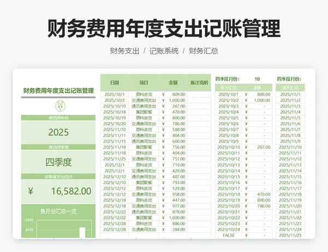The height and width of the screenshot is (252, 328).
Task: Select the amount cell 756.00
Action: pyautogui.click(x=173, y=147)
